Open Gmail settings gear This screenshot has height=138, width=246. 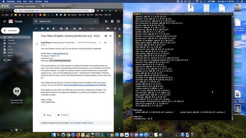click(x=115, y=28)
